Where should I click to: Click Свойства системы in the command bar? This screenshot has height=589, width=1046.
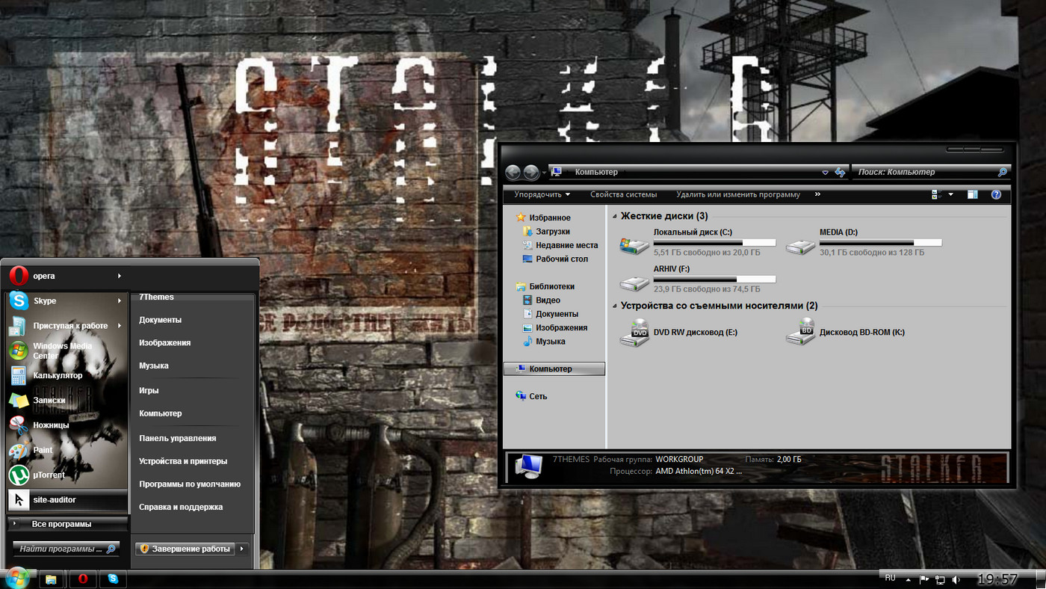tap(623, 194)
